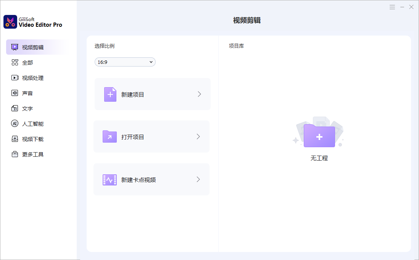The width and height of the screenshot is (419, 260).
Task: Open the hamburger menu in title bar
Action: coord(392,7)
